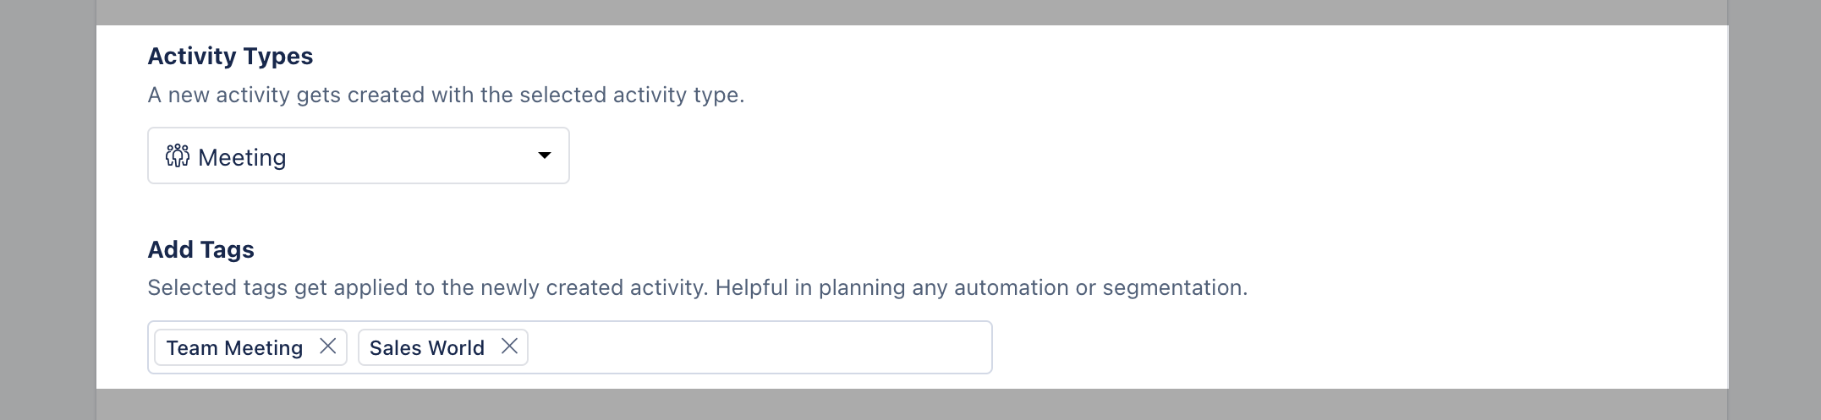Viewport: 1821px width, 420px height.
Task: Click the Team Meeting tag text
Action: 234,348
